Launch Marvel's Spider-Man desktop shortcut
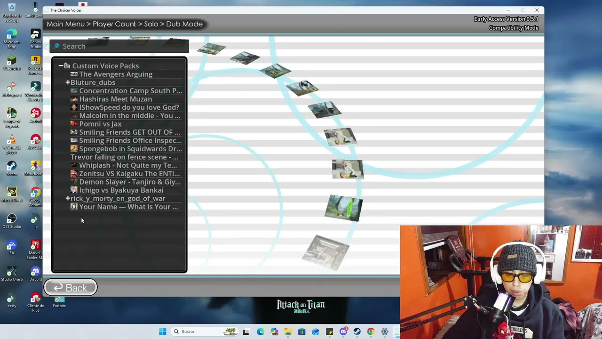The height and width of the screenshot is (339, 602). 35,250
